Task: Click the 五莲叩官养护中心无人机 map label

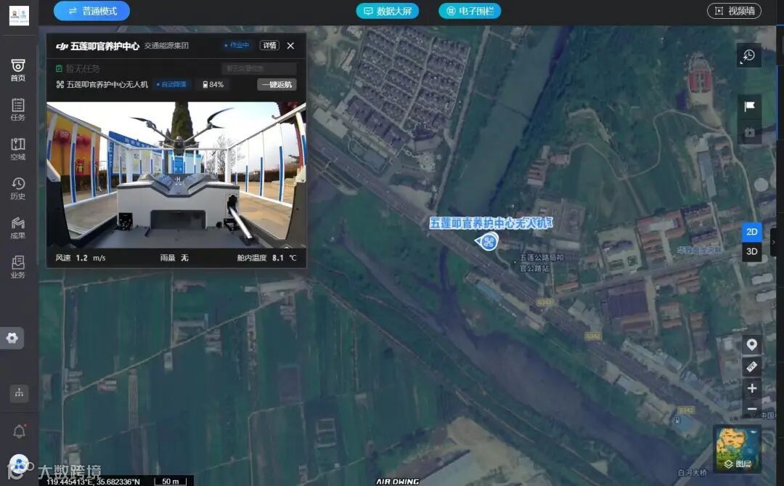Action: pos(491,223)
